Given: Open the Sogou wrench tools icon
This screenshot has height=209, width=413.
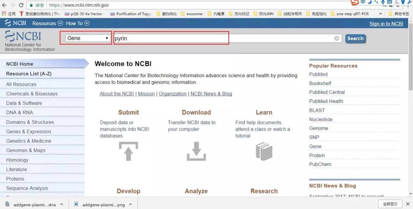Looking at the screenshot, I should 410,2.
